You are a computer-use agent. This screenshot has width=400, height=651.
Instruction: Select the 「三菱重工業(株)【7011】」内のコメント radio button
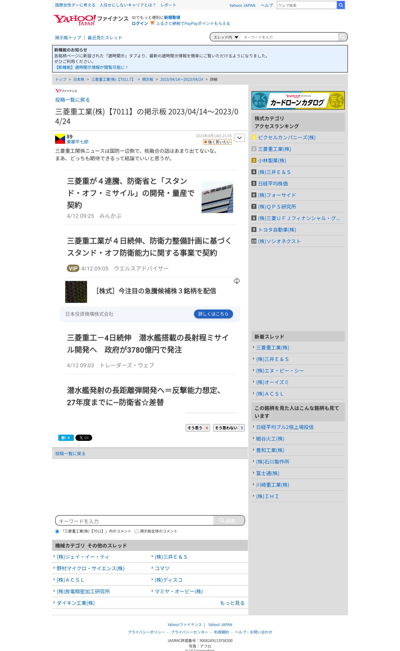[x=57, y=531]
